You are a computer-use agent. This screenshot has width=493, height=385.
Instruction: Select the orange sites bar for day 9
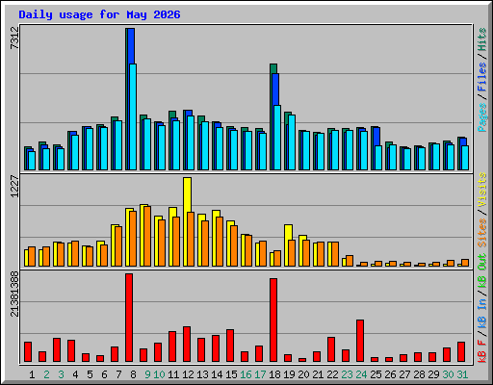(147, 236)
